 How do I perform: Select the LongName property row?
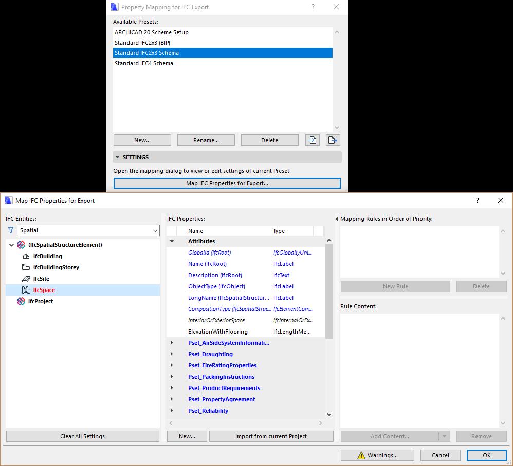(x=245, y=298)
